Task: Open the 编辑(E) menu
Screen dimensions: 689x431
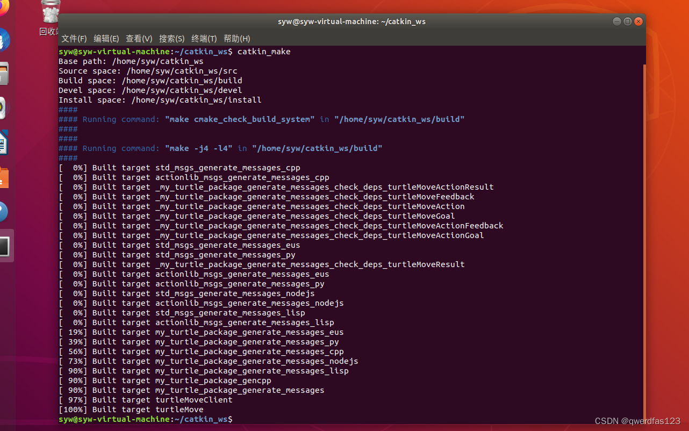Action: coord(106,39)
